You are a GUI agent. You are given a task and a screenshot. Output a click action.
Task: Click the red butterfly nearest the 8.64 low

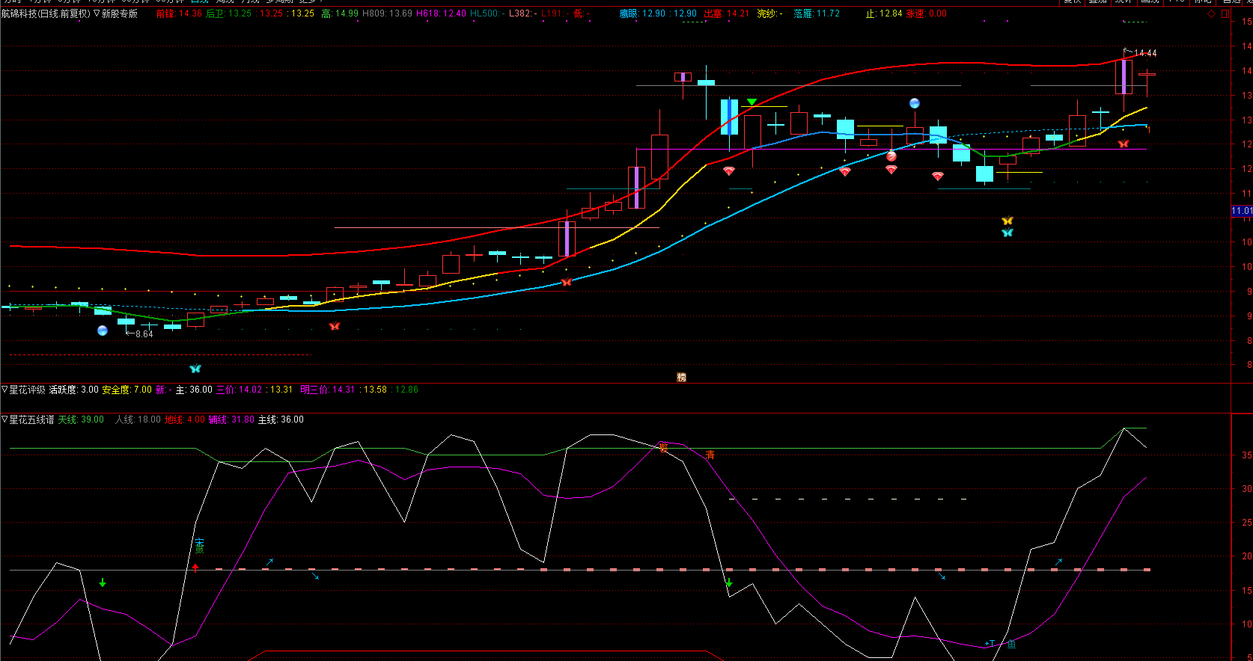[335, 326]
